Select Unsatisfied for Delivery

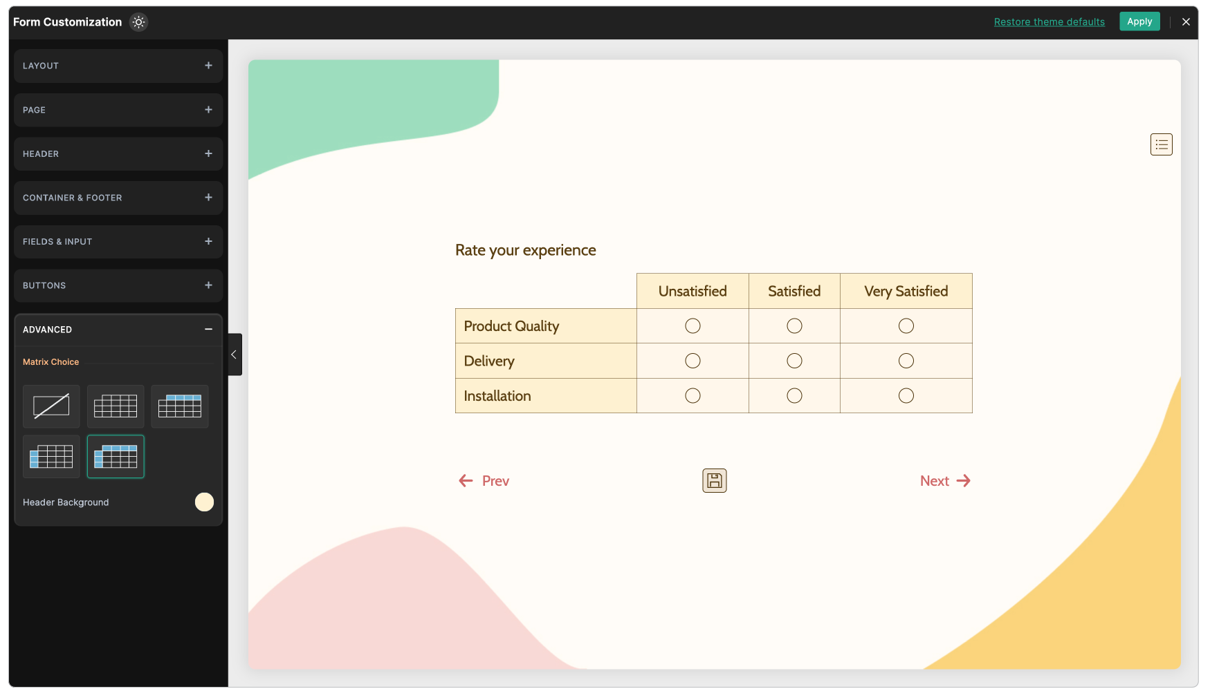(x=693, y=361)
